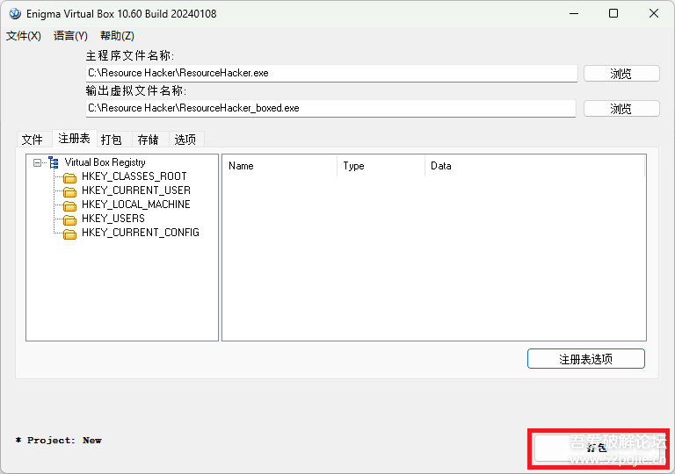Viewport: 675px width, 474px height.
Task: Click the HKEY_CURRENT_CONFIG folder icon
Action: point(69,234)
